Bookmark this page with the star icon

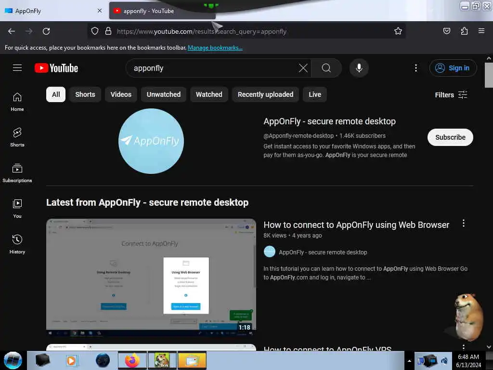[x=398, y=31]
